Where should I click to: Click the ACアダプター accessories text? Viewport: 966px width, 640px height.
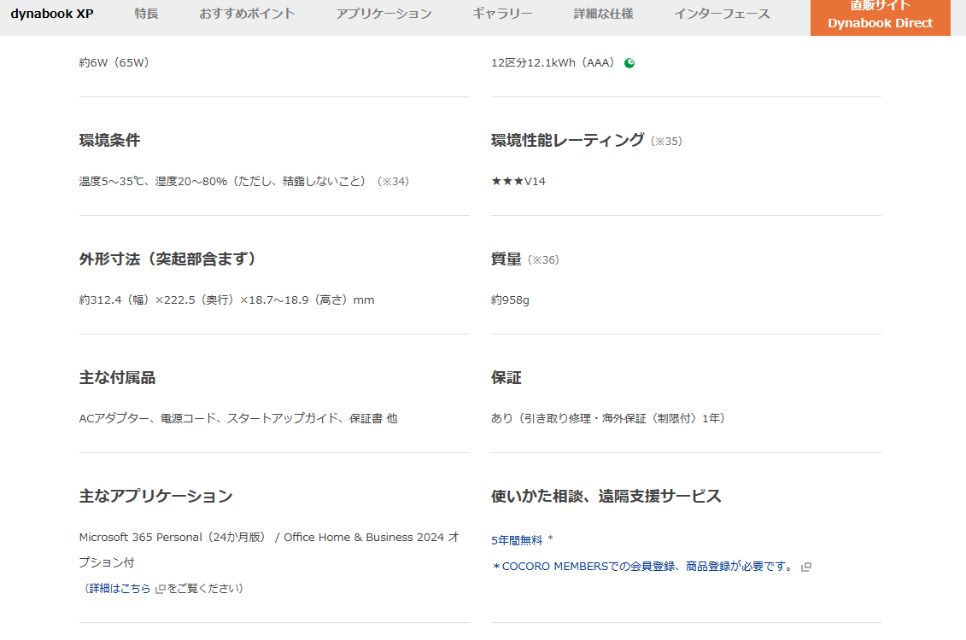tap(238, 418)
